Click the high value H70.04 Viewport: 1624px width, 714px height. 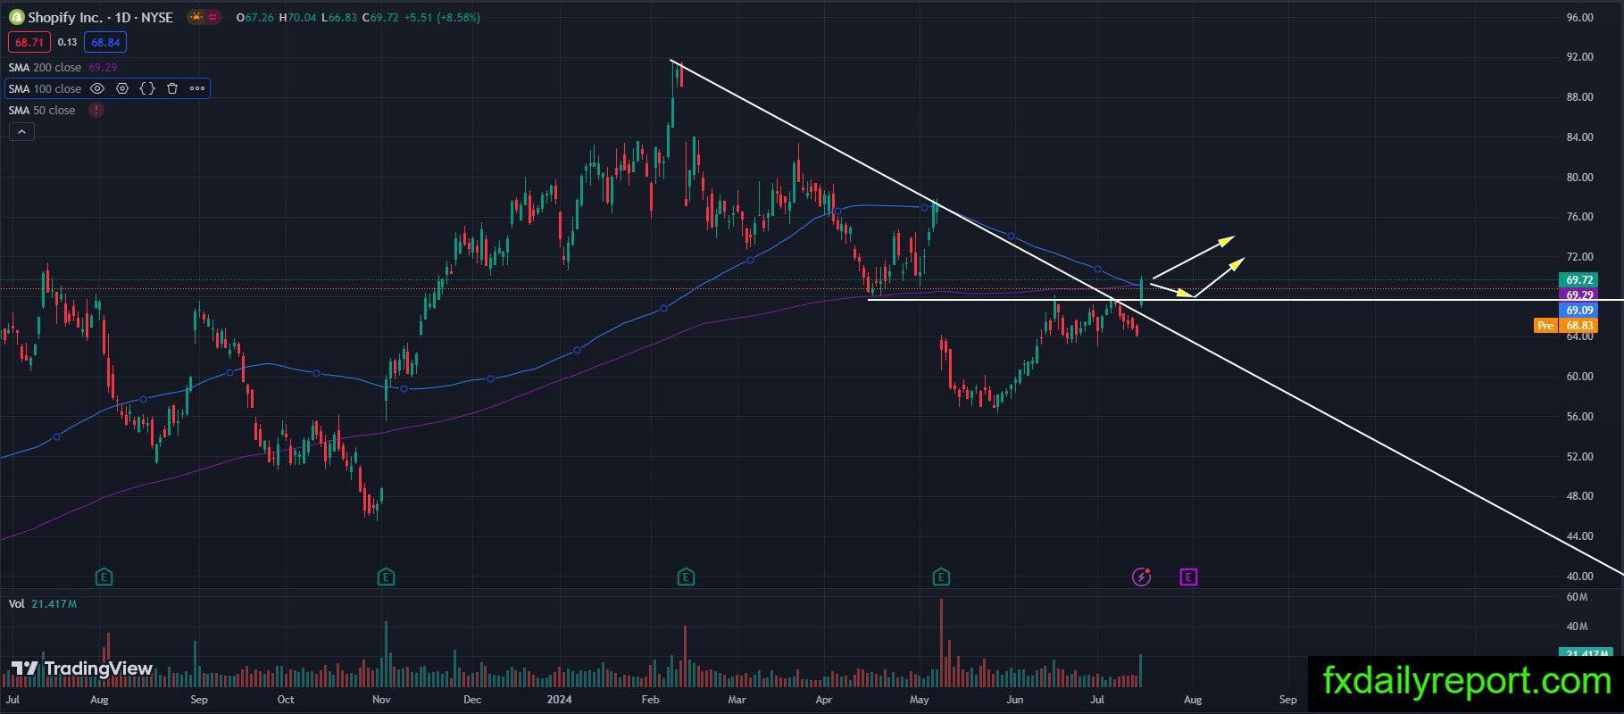(297, 18)
